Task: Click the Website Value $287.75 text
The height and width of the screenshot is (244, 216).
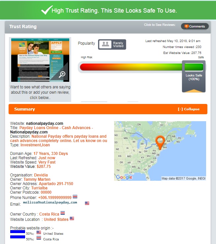Action: 44,166
